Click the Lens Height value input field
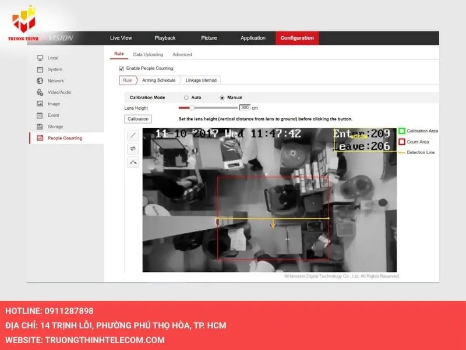 point(245,108)
